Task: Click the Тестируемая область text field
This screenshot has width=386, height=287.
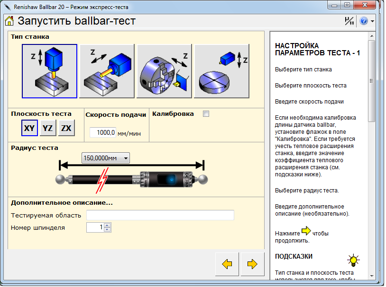Action: tap(160, 215)
